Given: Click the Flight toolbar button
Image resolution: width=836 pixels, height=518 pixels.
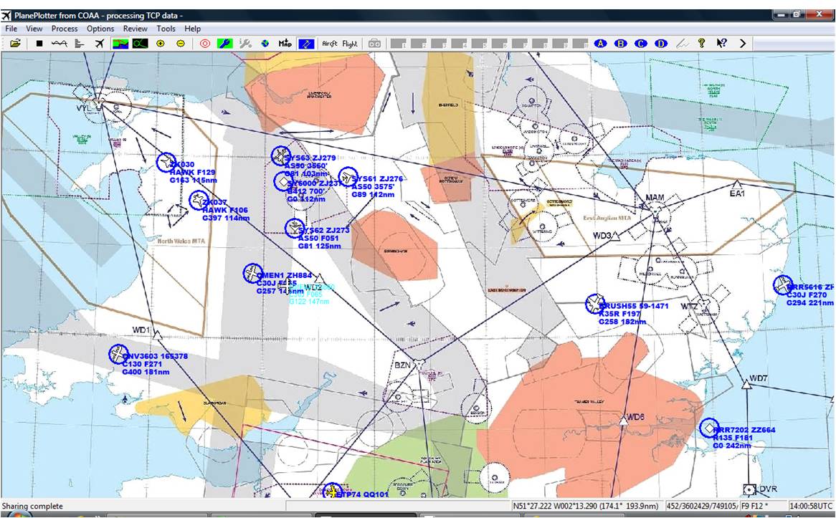Looking at the screenshot, I should click(x=350, y=44).
